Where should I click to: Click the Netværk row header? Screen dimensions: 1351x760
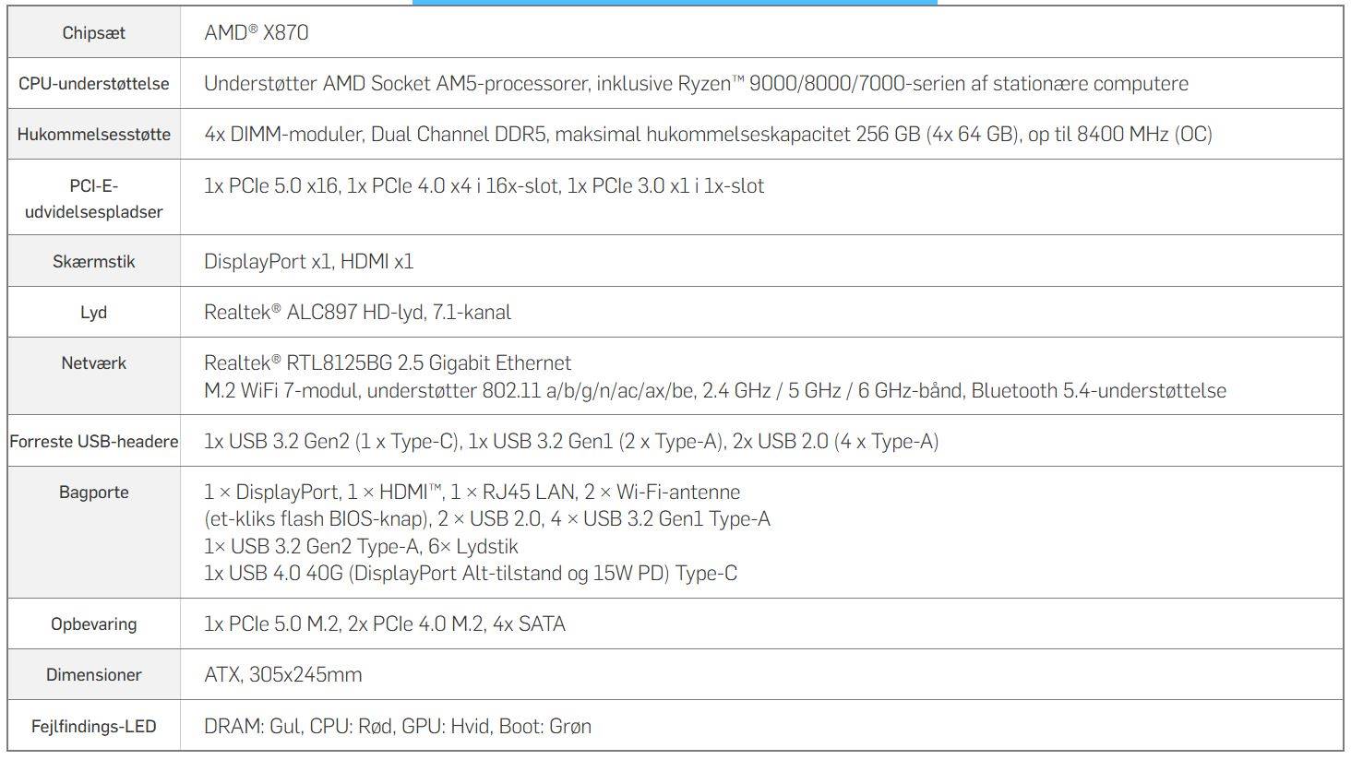pos(93,363)
